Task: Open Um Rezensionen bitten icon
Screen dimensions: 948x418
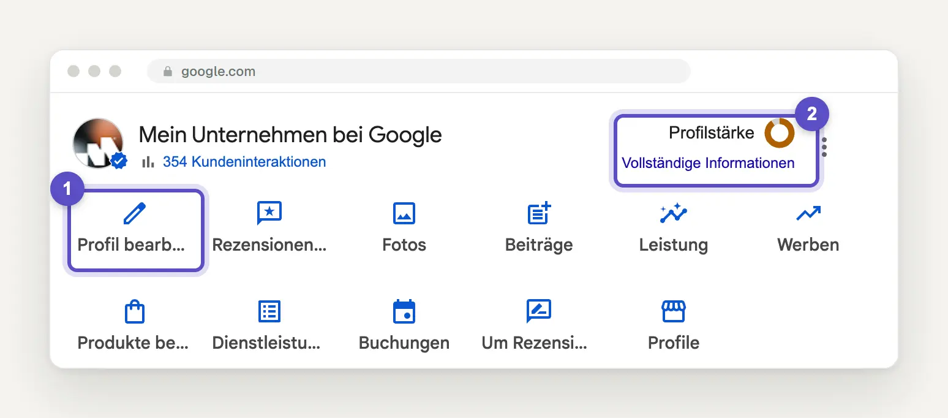Action: click(539, 311)
